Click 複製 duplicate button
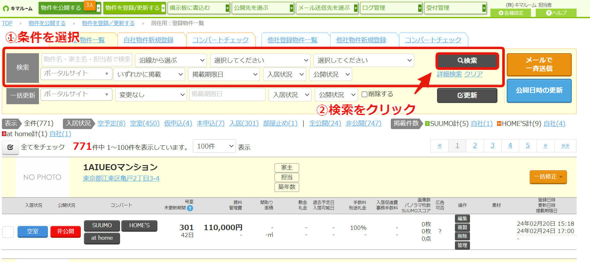 462,228
